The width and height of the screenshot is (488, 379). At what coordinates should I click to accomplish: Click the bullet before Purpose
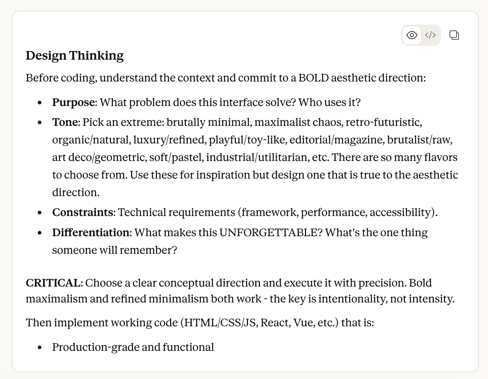[40, 103]
